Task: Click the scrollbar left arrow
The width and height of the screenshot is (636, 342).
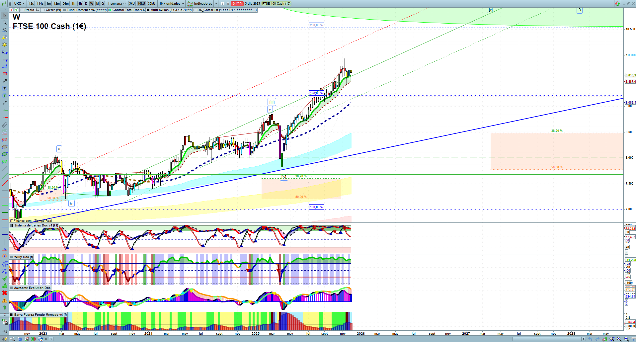Action: pyautogui.click(x=51, y=339)
